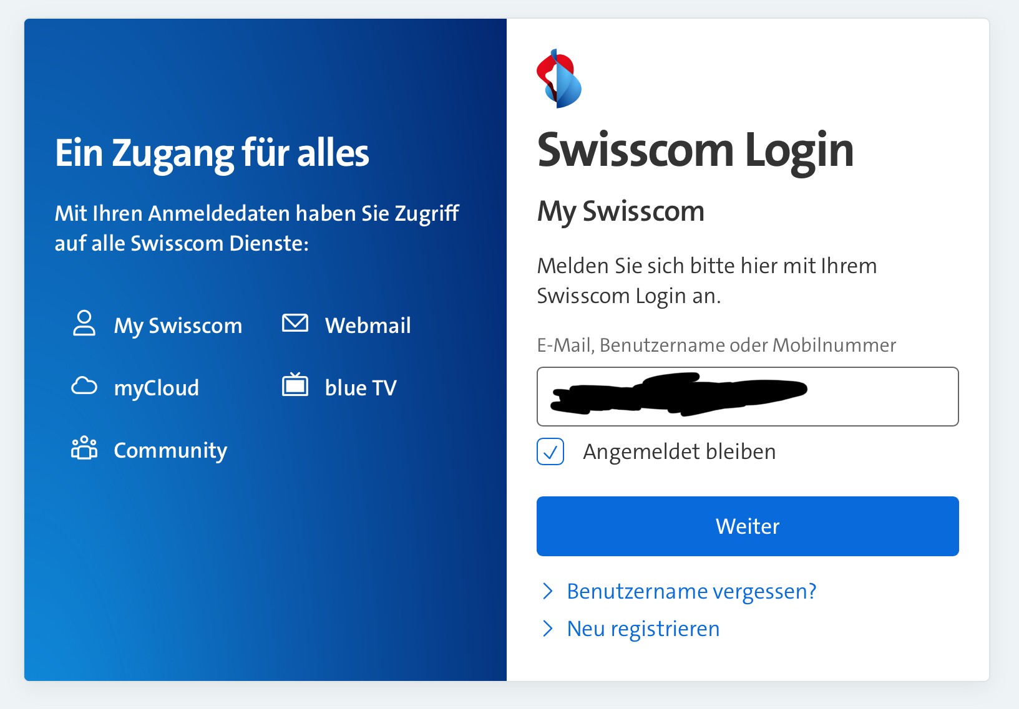Click the chevron beside Benutzername vergessen
The height and width of the screenshot is (709, 1019).
click(548, 591)
